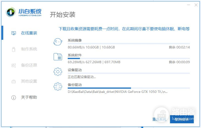Click the 重选系统 link

pos(159,119)
